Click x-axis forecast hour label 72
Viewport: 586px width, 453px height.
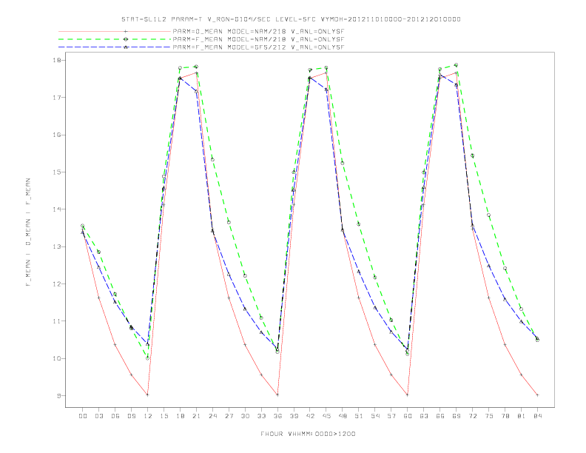click(x=472, y=416)
